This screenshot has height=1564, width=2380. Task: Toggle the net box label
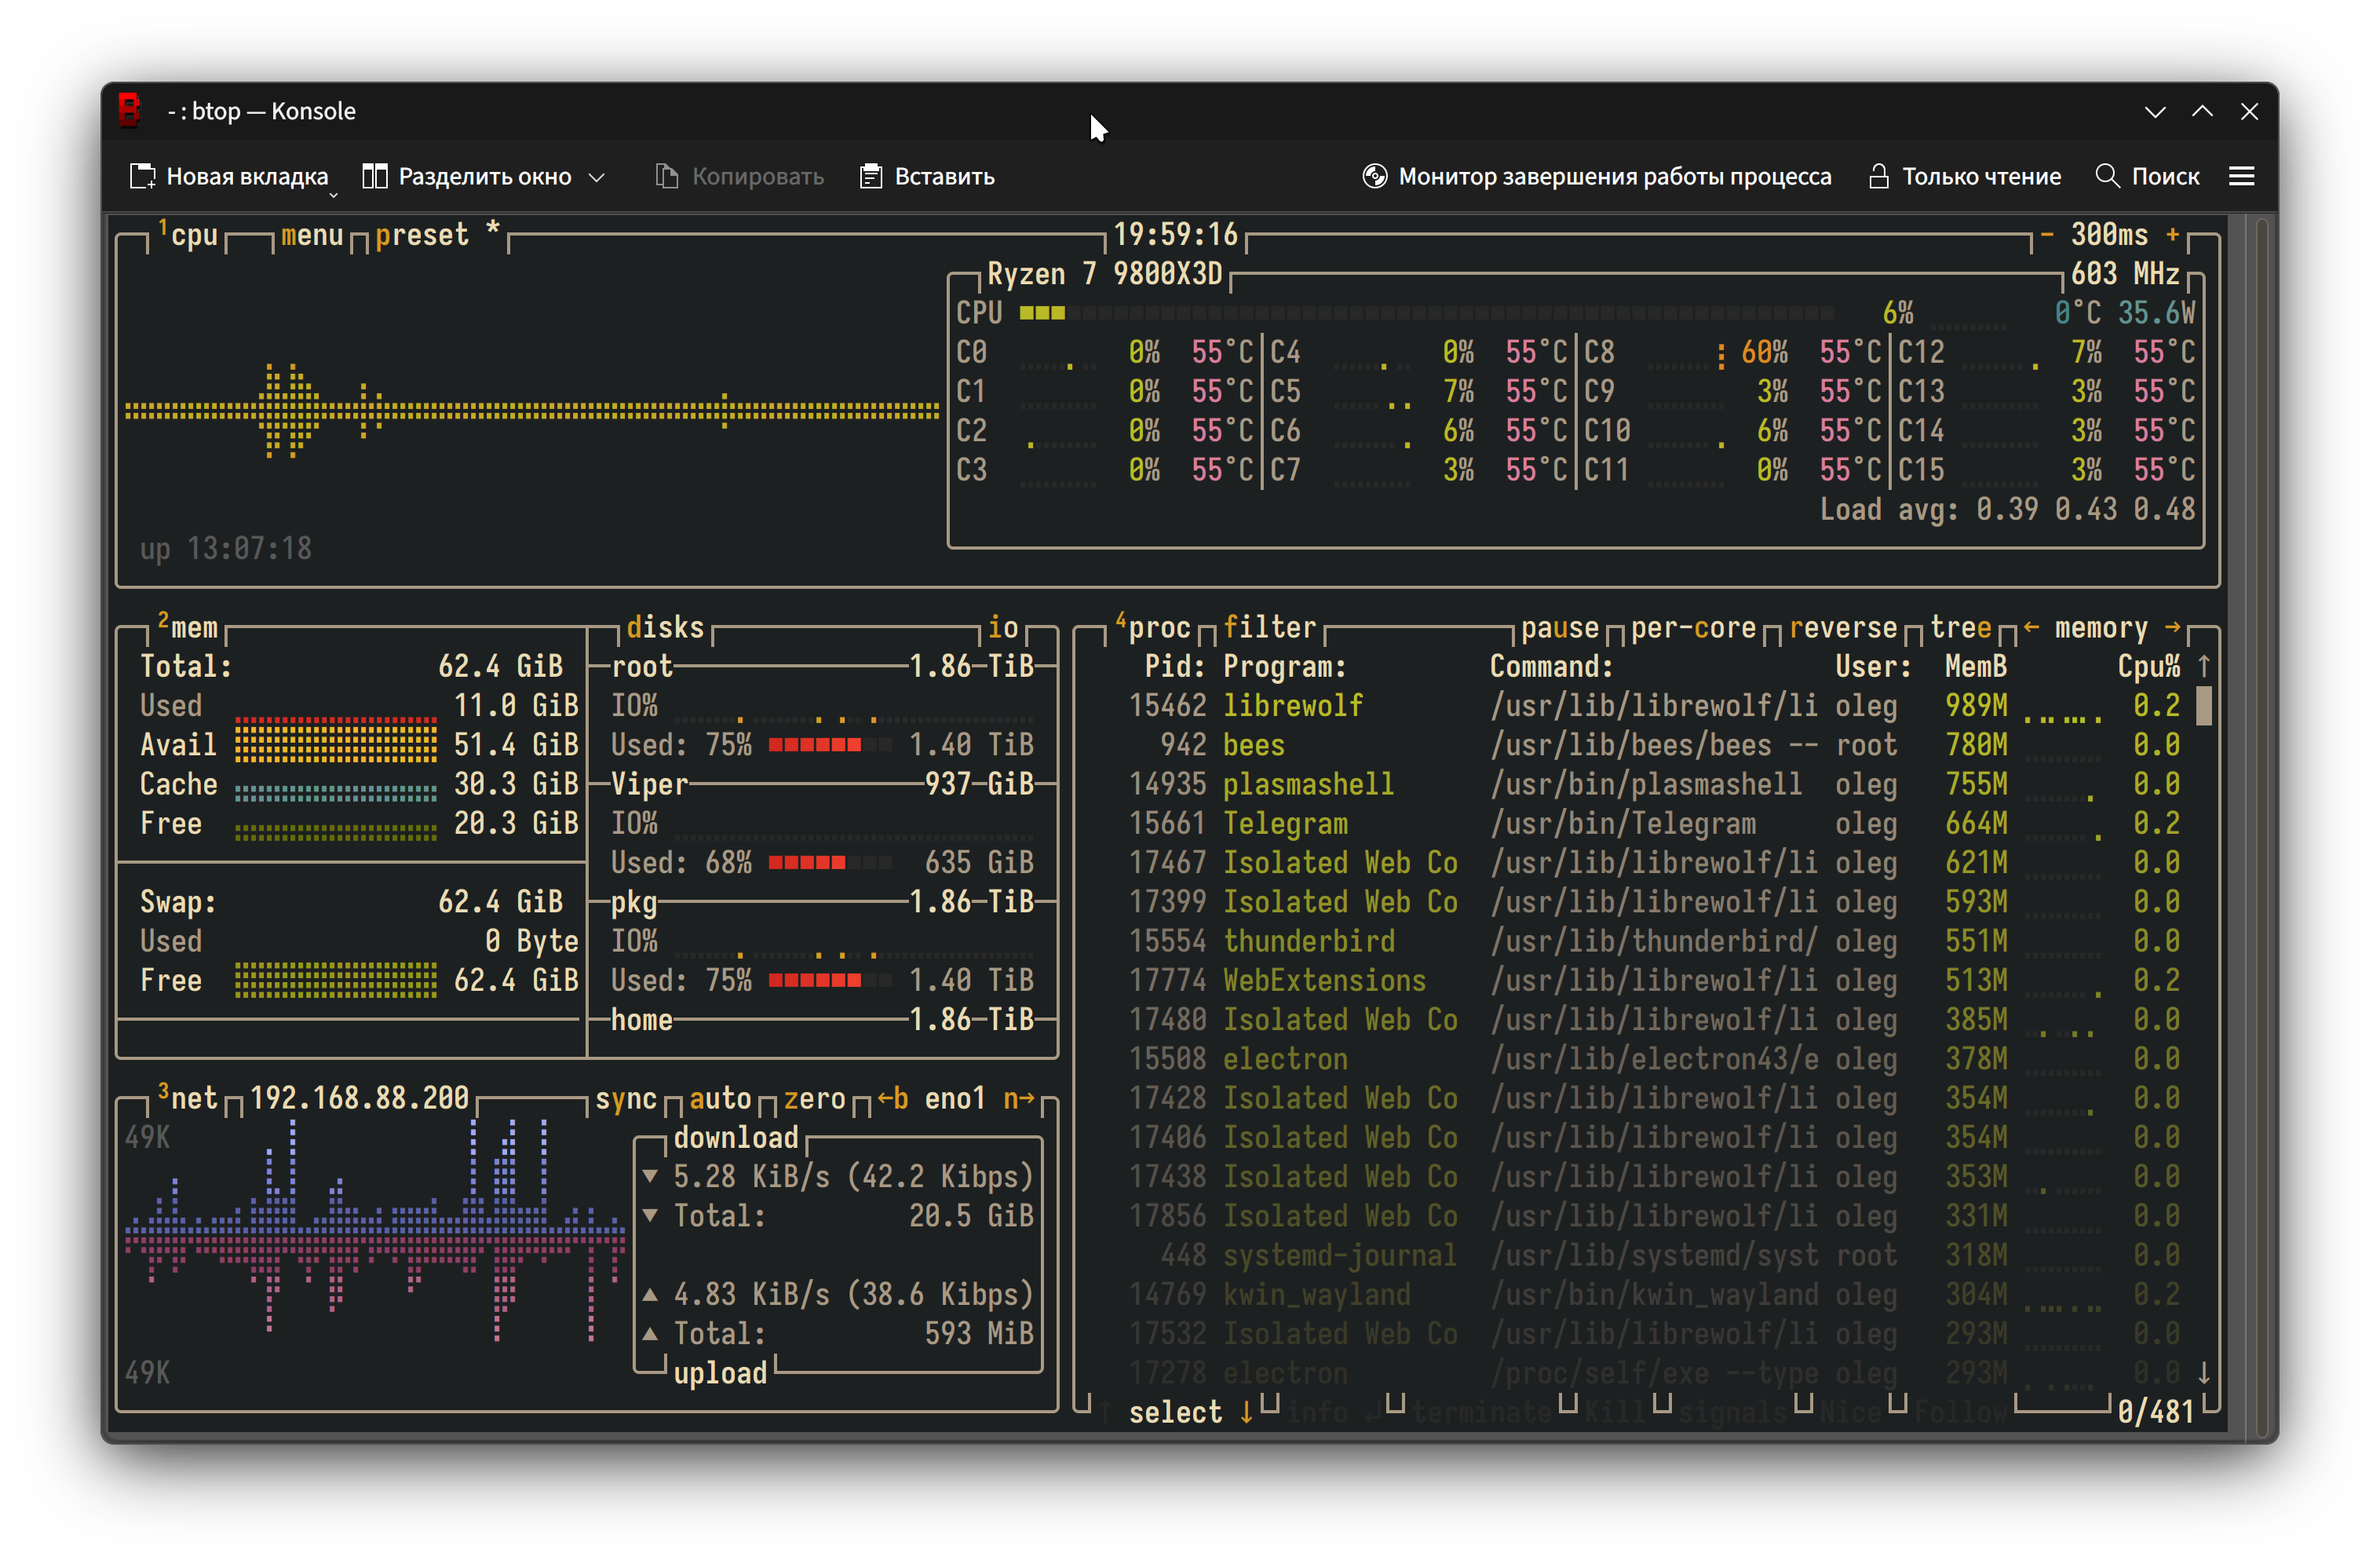click(188, 1099)
